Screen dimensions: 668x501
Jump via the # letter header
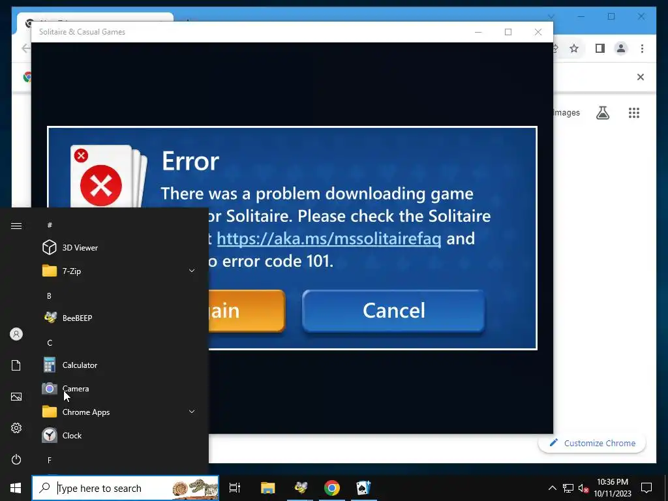tap(50, 225)
